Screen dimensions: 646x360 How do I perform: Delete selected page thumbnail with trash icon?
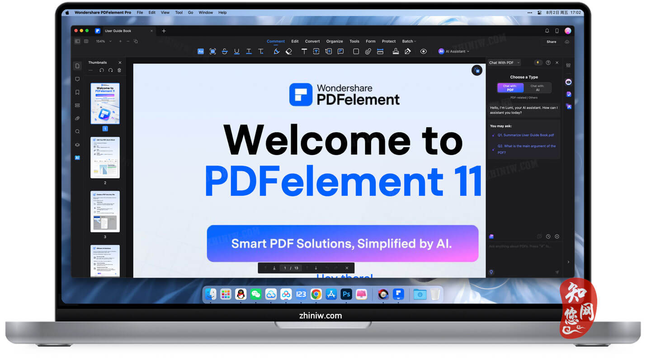[119, 70]
